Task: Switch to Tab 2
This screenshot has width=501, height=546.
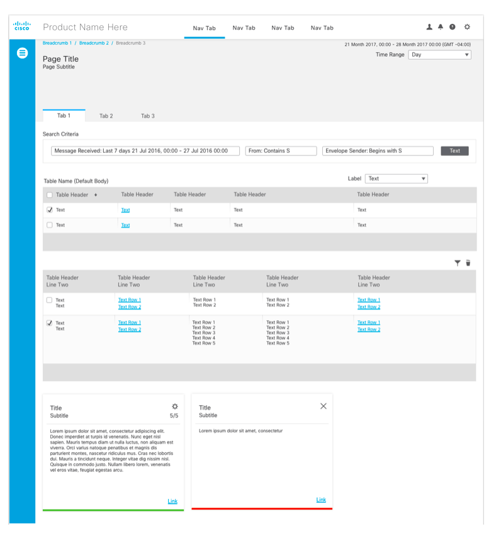Action: (x=106, y=116)
